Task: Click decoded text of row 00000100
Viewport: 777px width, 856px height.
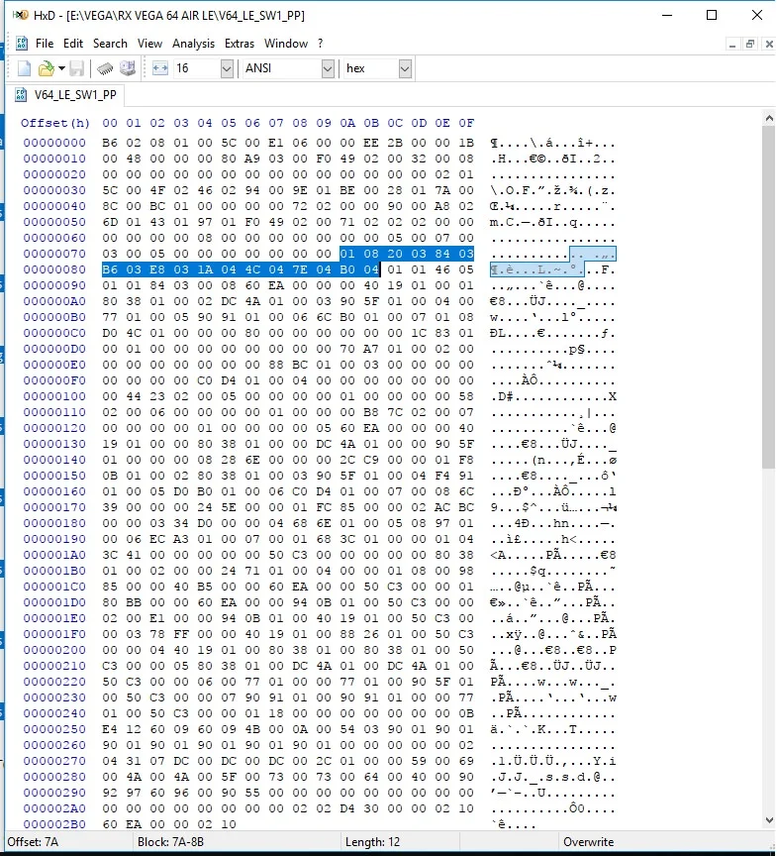Action: pyautogui.click(x=553, y=396)
